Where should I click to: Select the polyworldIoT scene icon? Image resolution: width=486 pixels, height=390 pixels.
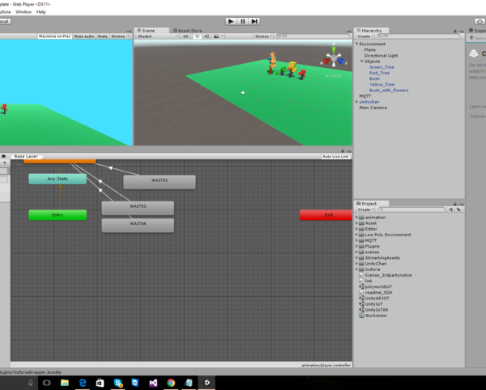(361, 286)
